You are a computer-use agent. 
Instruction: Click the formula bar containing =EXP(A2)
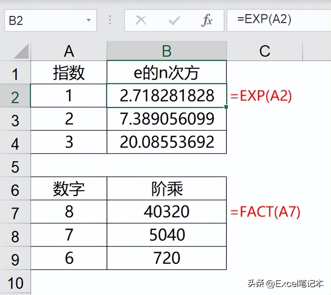tap(279, 20)
